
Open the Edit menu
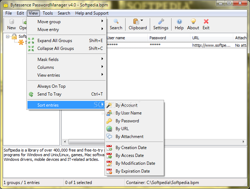pyautogui.click(x=20, y=13)
